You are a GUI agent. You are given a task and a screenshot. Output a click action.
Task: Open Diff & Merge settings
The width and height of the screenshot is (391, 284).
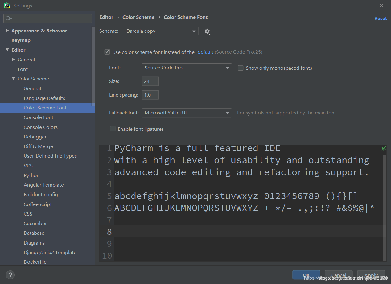(38, 146)
